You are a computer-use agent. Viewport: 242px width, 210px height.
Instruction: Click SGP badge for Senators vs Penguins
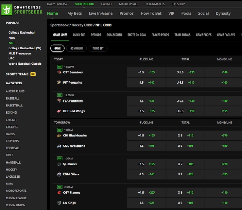click(60, 67)
